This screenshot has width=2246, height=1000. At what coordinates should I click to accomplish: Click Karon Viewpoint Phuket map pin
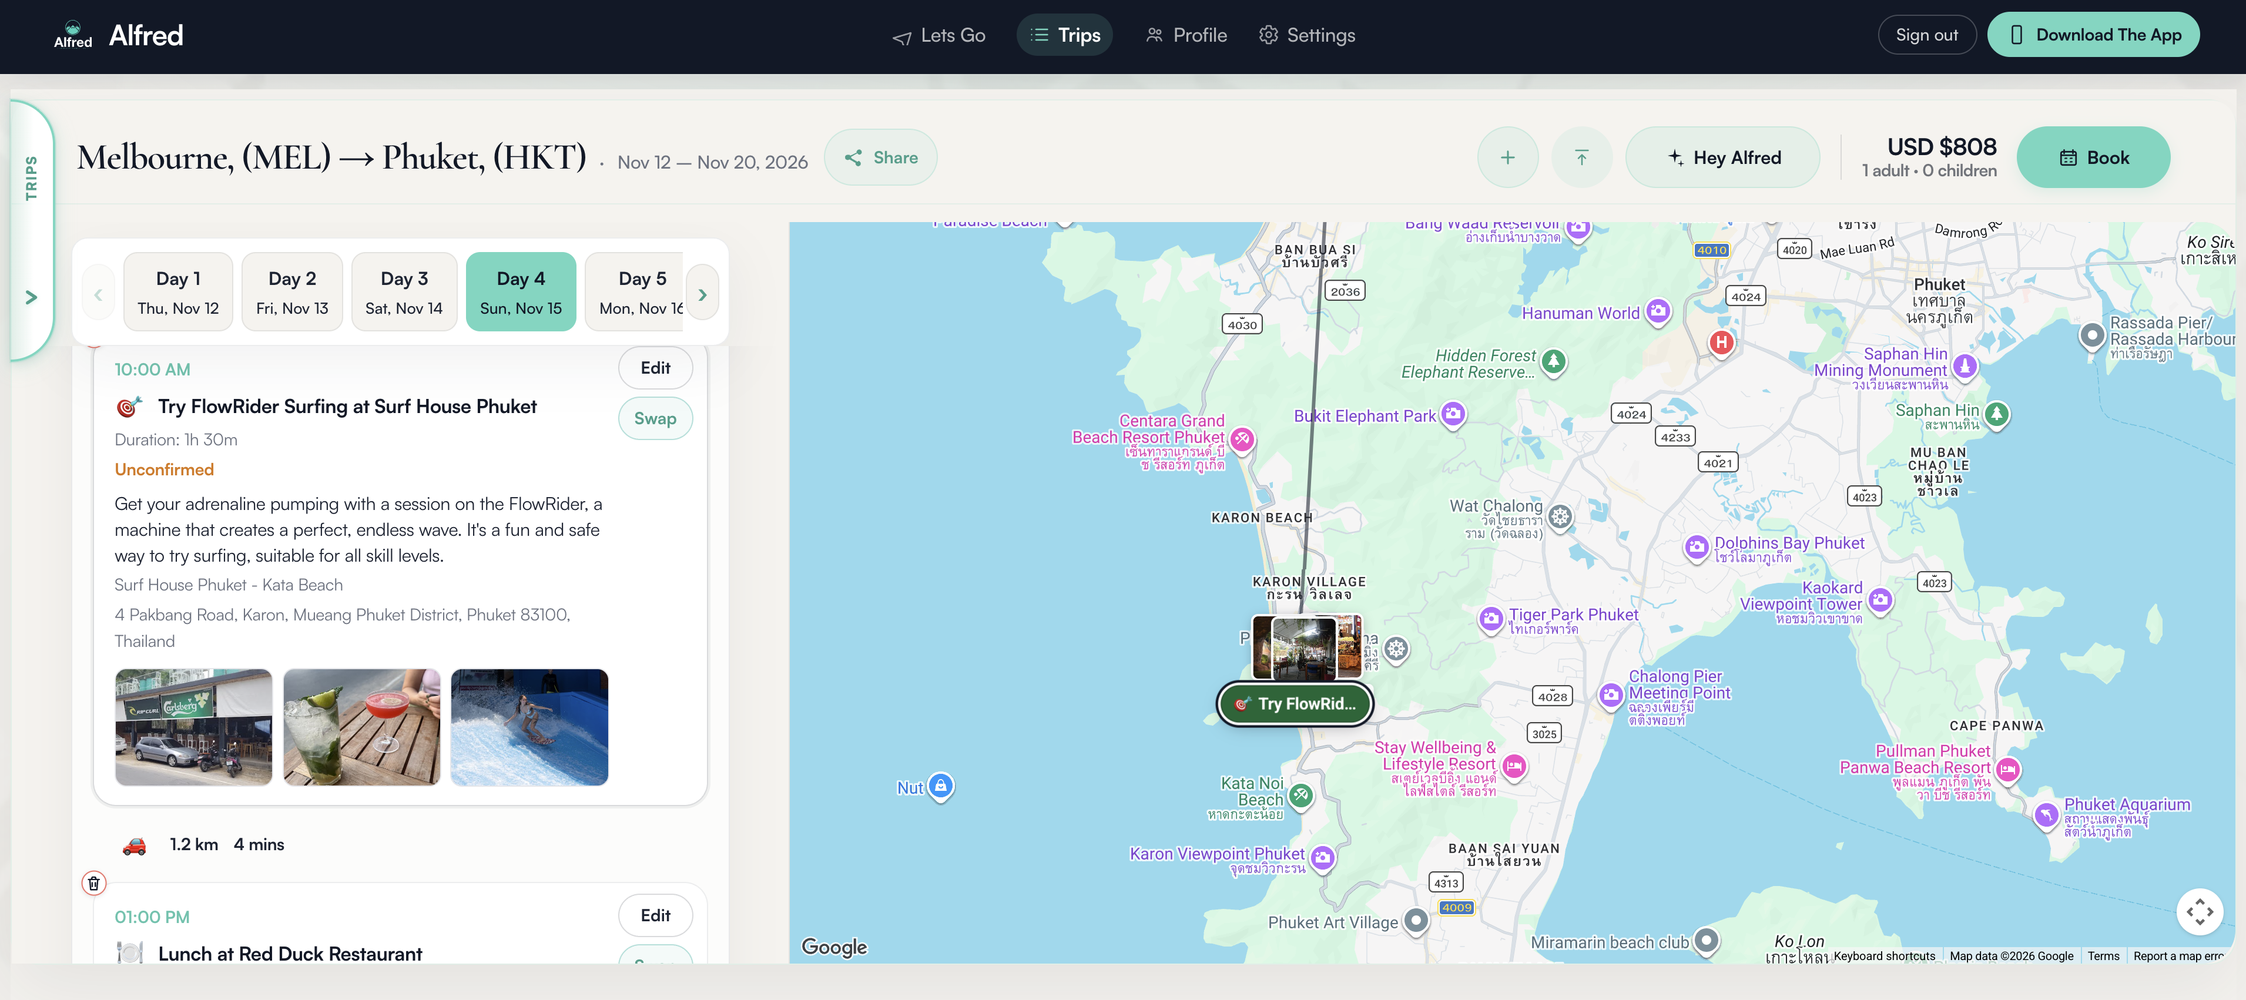click(1323, 859)
